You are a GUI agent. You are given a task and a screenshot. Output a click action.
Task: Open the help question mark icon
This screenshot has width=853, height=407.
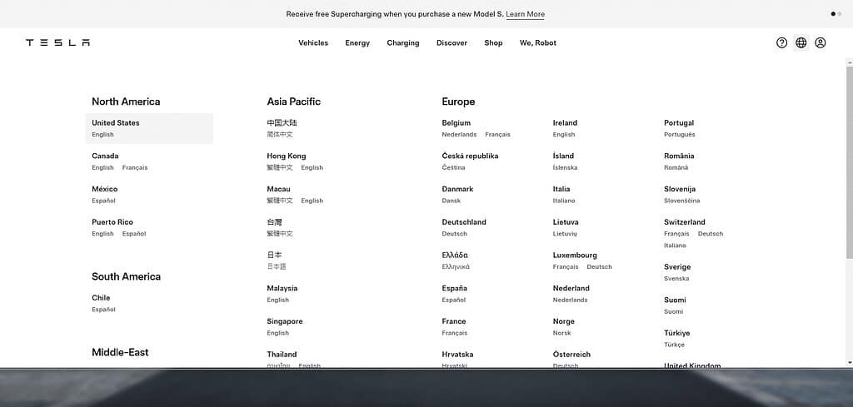[781, 43]
